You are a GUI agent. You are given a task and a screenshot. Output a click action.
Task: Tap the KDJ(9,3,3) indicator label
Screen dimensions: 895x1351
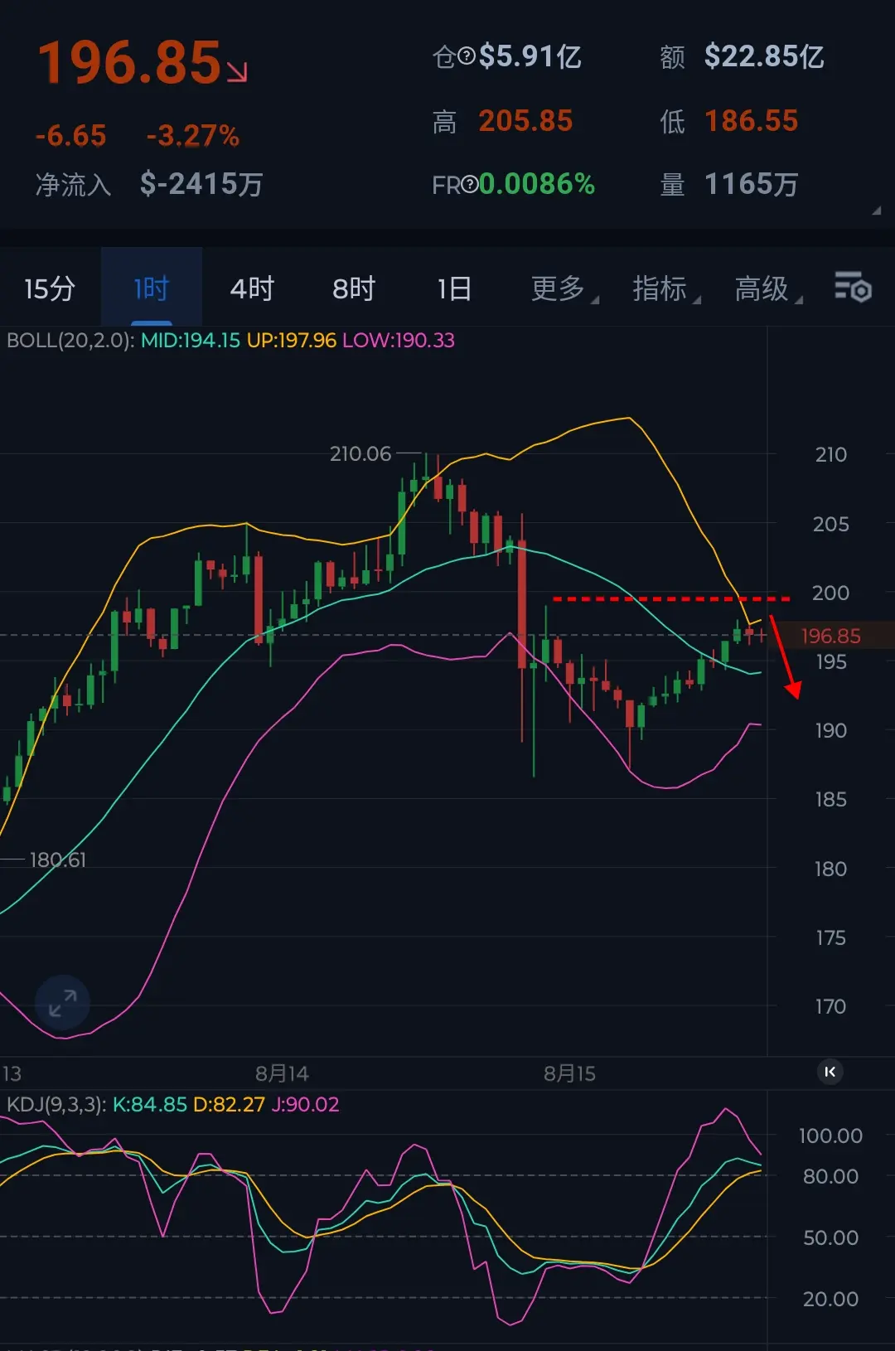pyautogui.click(x=56, y=1105)
